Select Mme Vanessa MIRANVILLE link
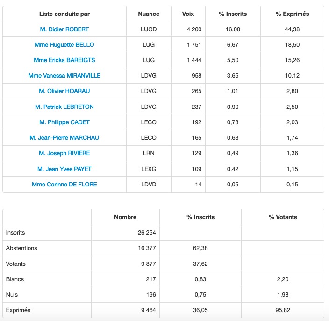Screen dimensions: 329x321 pos(64,76)
